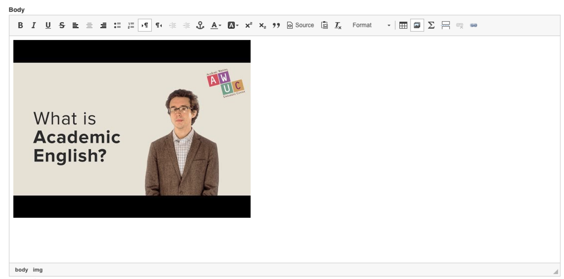Switch to Source view
The height and width of the screenshot is (279, 564).
301,26
